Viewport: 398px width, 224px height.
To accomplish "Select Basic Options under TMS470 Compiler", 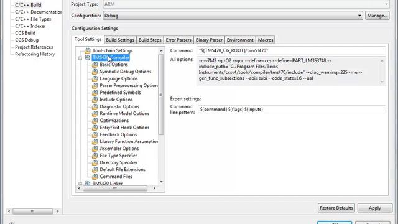I will click(114, 65).
